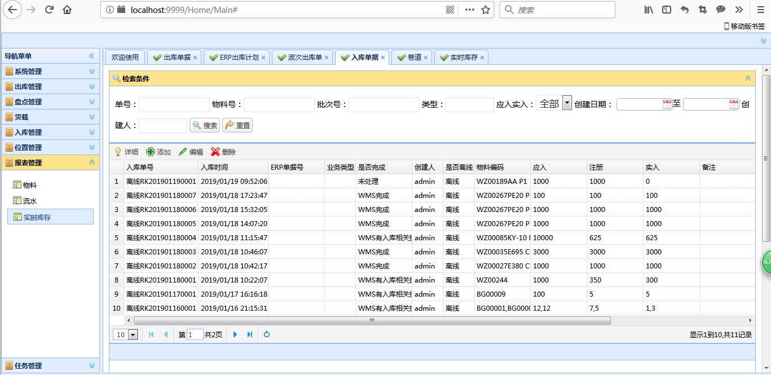Refresh the grid with pager reload icon
Screen dimensions: 771x375
[267, 334]
